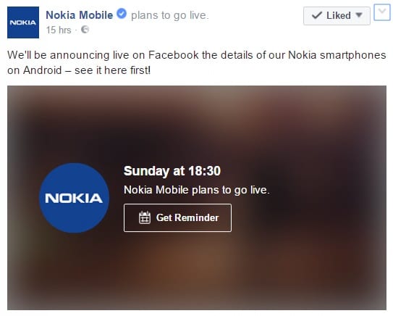Click the Nokia square profile picture

pyautogui.click(x=23, y=22)
